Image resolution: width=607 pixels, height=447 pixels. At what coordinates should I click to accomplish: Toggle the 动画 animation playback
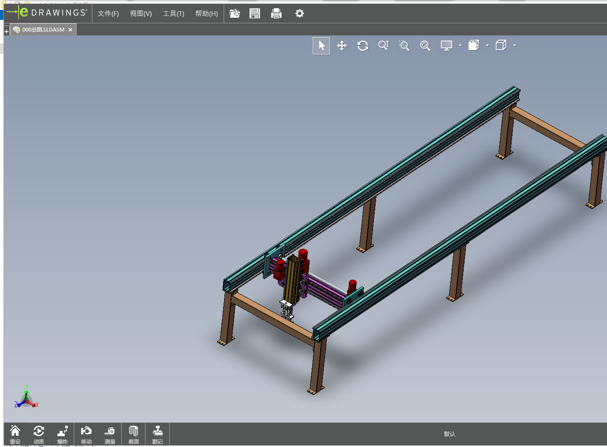pyautogui.click(x=39, y=434)
